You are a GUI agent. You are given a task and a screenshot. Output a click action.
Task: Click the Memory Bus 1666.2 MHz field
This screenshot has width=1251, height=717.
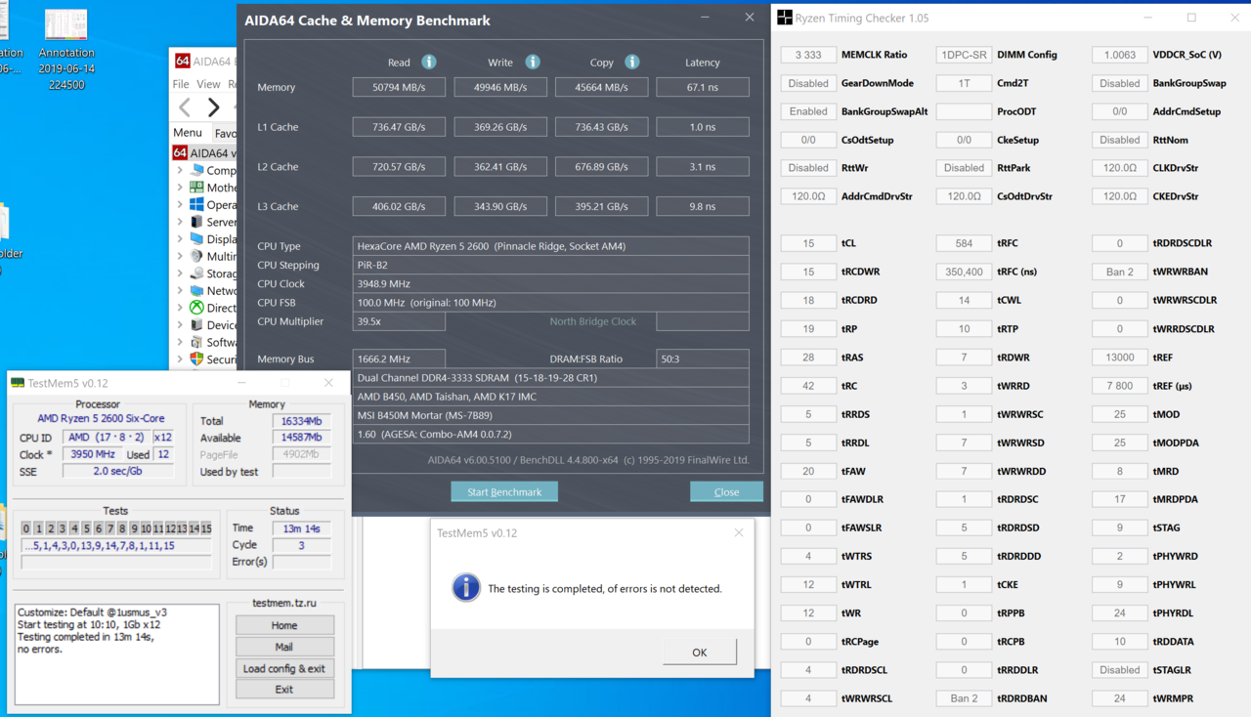click(x=399, y=358)
